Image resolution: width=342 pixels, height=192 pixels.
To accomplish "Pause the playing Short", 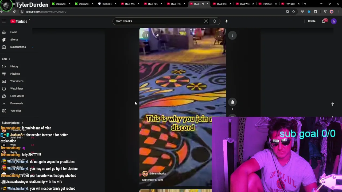I will click(146, 35).
